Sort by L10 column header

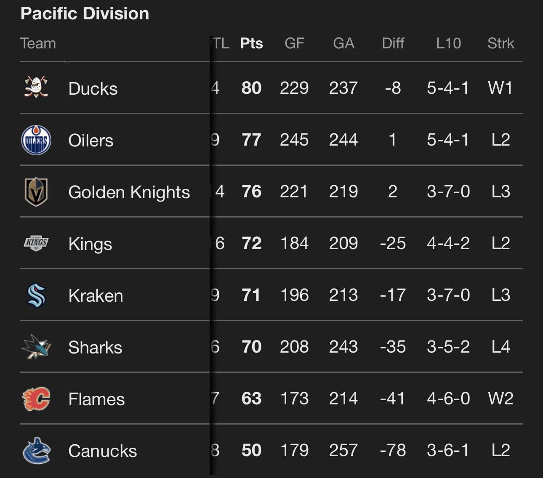[x=448, y=43]
